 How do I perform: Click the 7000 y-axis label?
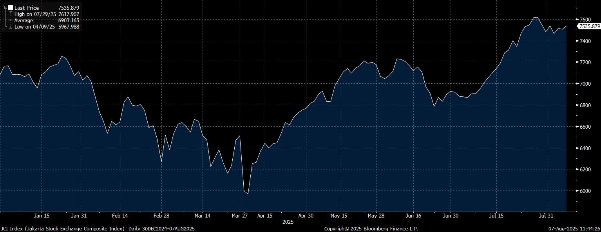coord(585,84)
